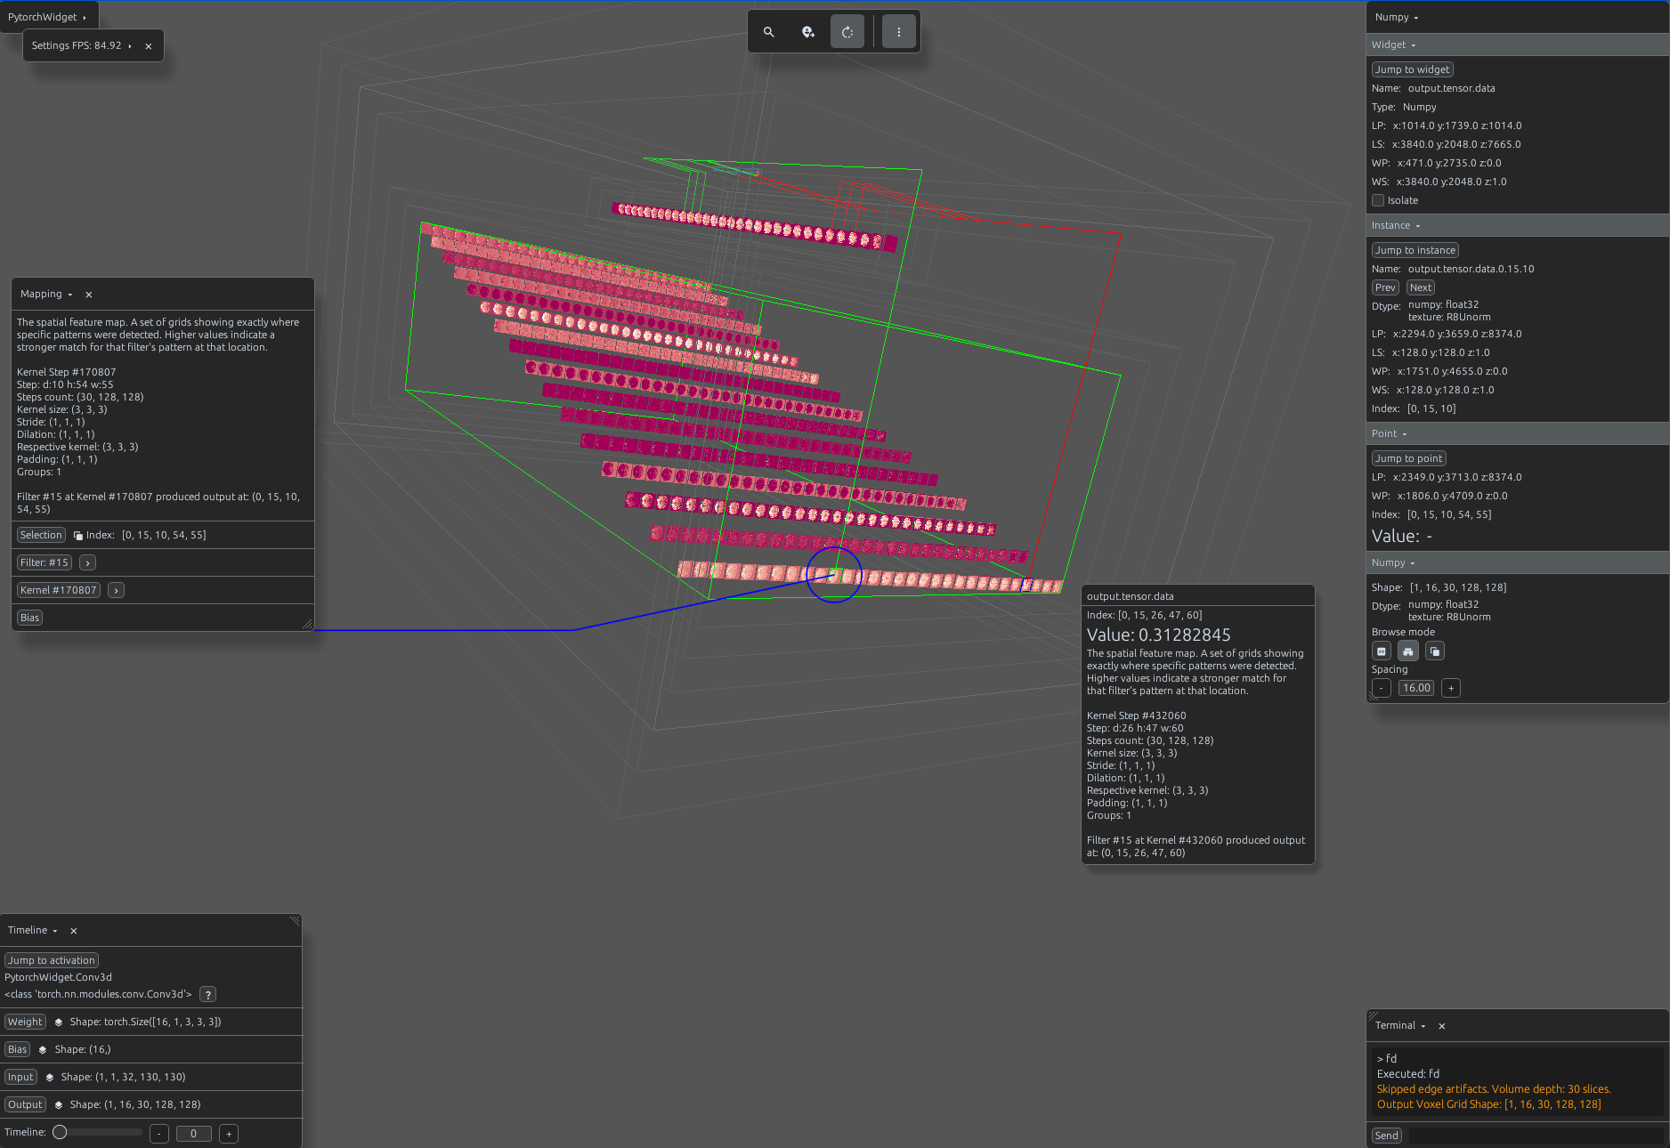Close the Terminal panel

click(x=1442, y=1026)
